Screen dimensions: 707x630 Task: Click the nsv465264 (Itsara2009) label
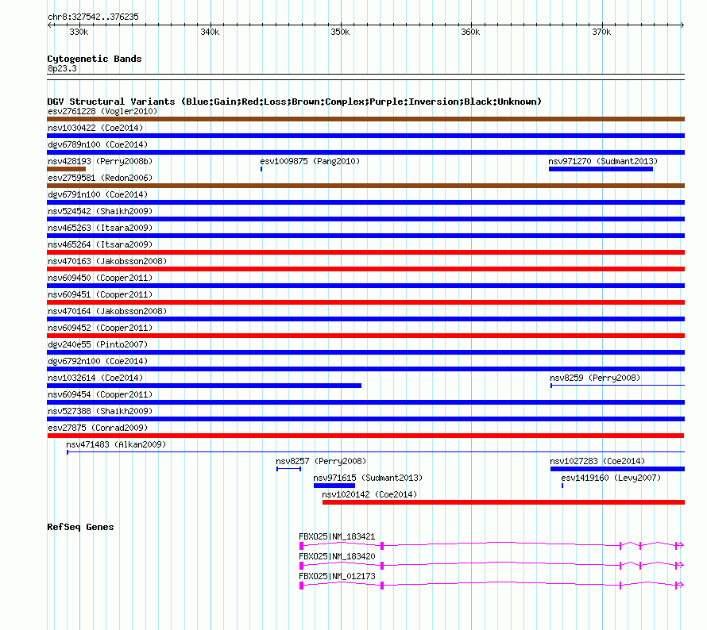click(x=100, y=244)
